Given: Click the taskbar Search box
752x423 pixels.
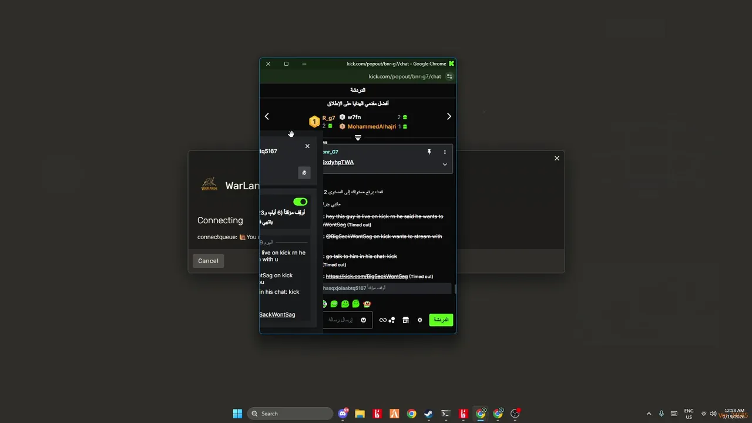Looking at the screenshot, I should coord(290,414).
